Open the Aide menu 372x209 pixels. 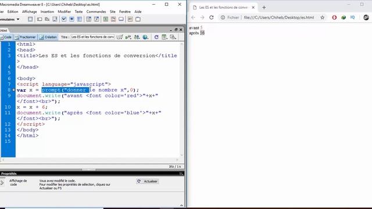click(138, 12)
